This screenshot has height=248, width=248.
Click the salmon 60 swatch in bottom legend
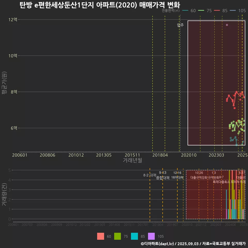pyautogui.click(x=100, y=236)
